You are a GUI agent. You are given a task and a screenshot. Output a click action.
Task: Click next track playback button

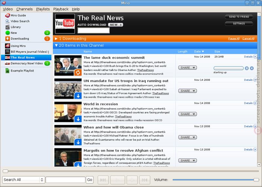click(x=144, y=180)
